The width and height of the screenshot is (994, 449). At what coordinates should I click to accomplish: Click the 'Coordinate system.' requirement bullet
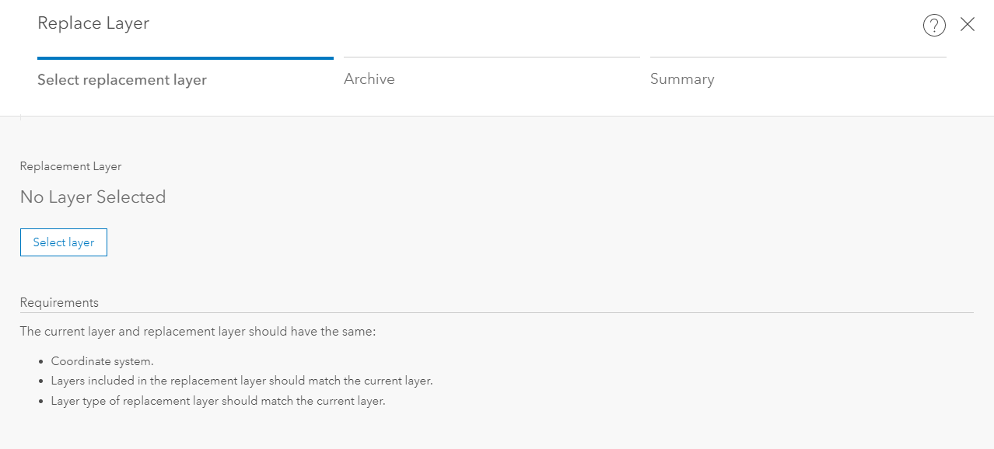(103, 361)
